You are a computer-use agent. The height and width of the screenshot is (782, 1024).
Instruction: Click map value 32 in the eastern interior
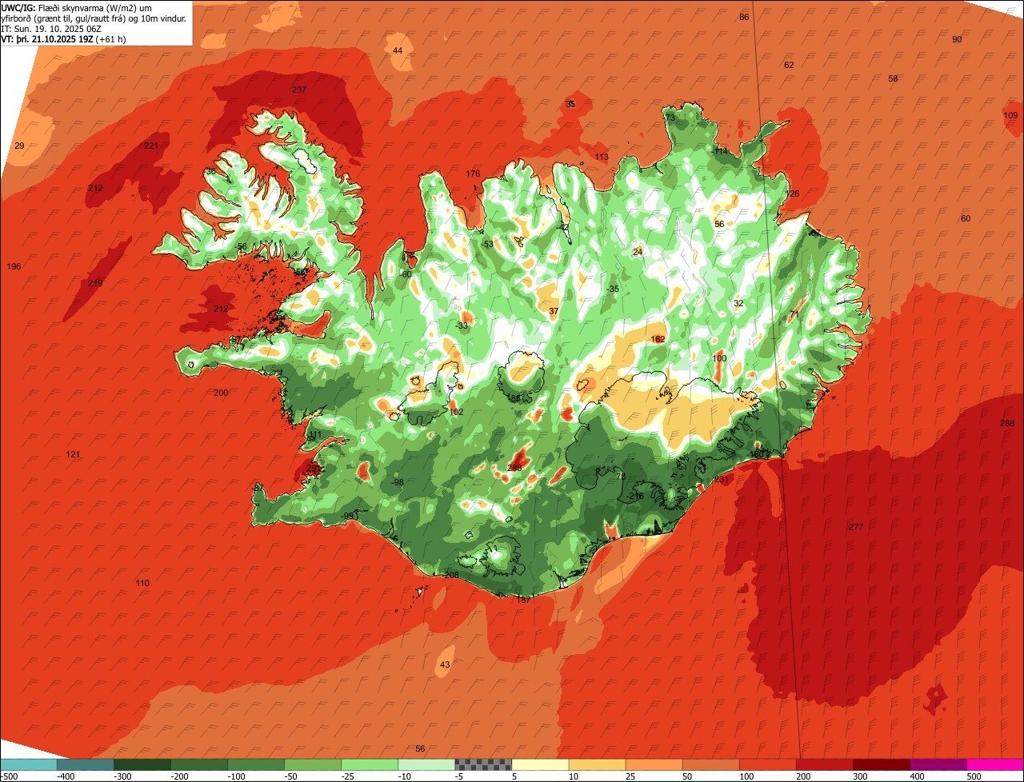point(738,303)
